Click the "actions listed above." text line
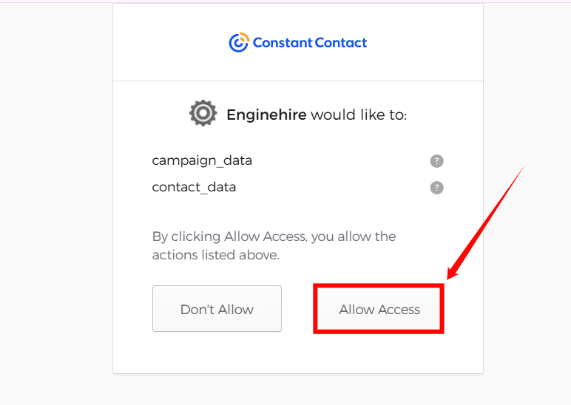Screen dimensions: 571x405 click(215, 255)
